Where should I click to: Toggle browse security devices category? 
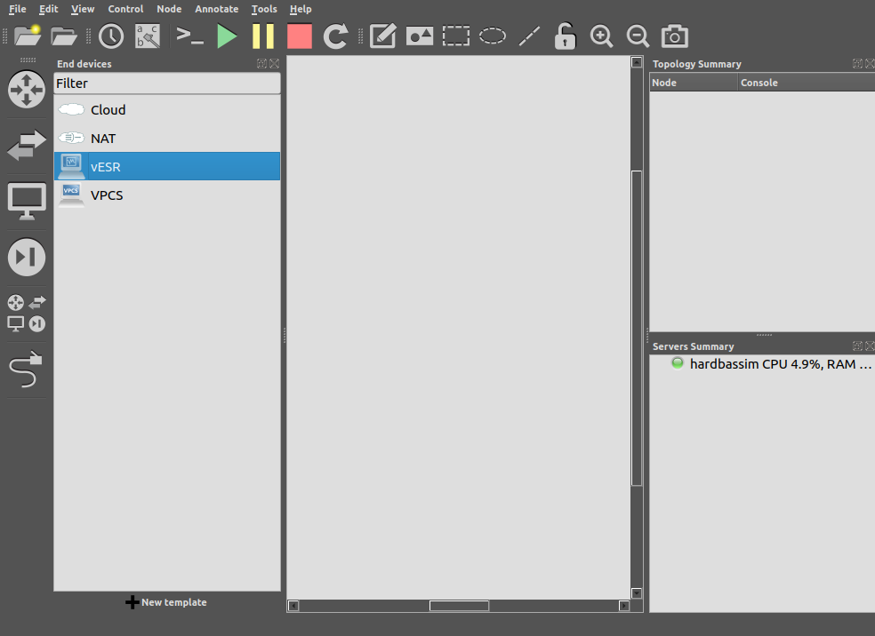[27, 257]
